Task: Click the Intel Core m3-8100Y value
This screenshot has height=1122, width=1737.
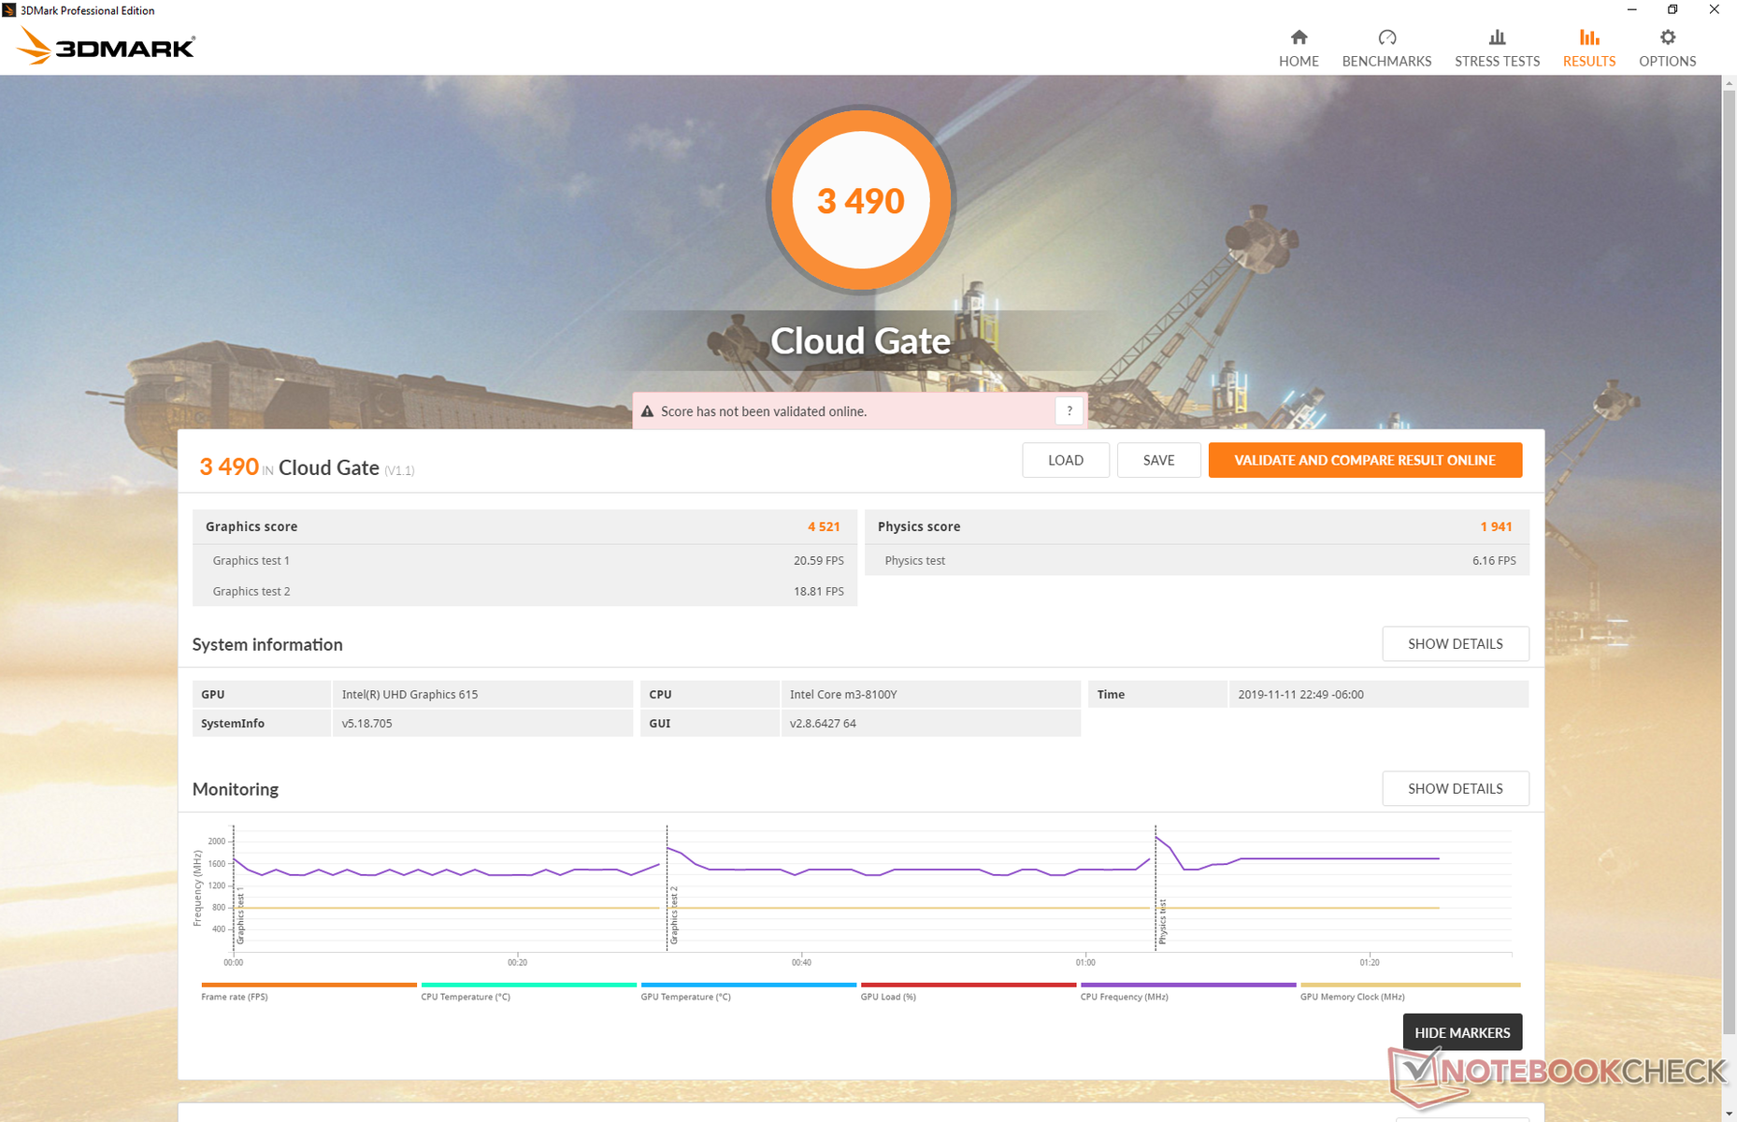Action: (x=843, y=695)
